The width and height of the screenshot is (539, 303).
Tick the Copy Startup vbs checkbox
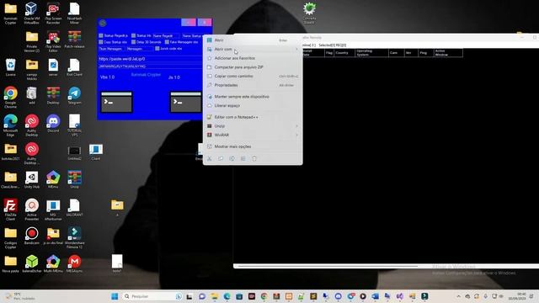[x=101, y=42]
